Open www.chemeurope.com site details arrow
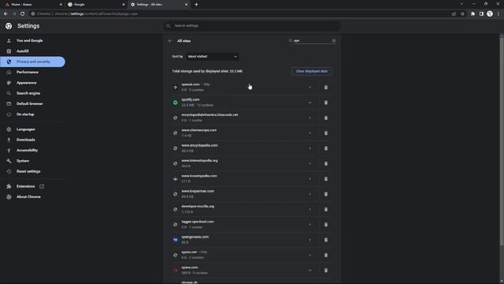This screenshot has height=284, width=504. click(x=309, y=133)
